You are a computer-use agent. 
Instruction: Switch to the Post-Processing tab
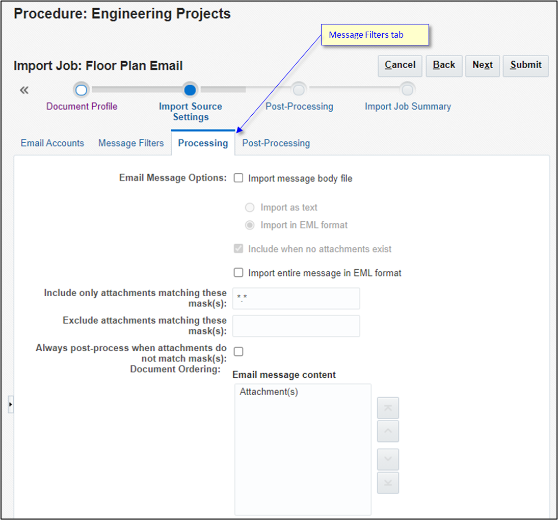tap(276, 143)
